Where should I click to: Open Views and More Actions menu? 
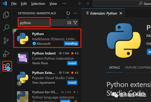pos(75,13)
